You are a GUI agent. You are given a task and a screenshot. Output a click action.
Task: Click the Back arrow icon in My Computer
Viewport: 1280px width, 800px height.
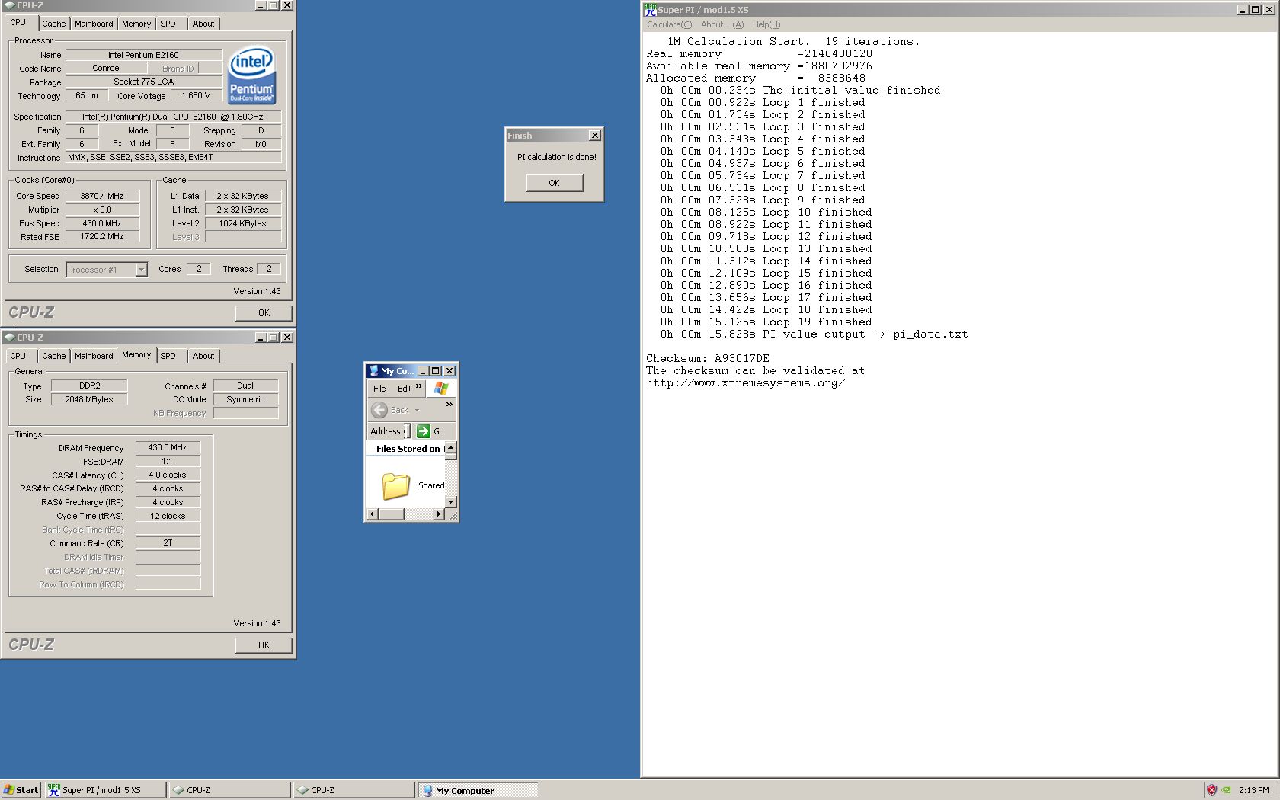[x=379, y=410]
